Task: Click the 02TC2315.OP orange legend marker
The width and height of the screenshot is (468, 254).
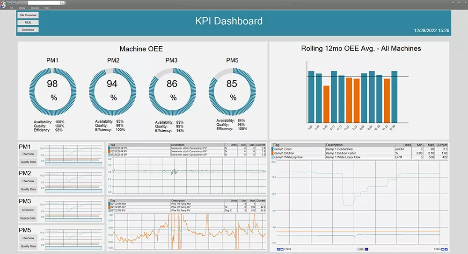Action: click(x=110, y=207)
